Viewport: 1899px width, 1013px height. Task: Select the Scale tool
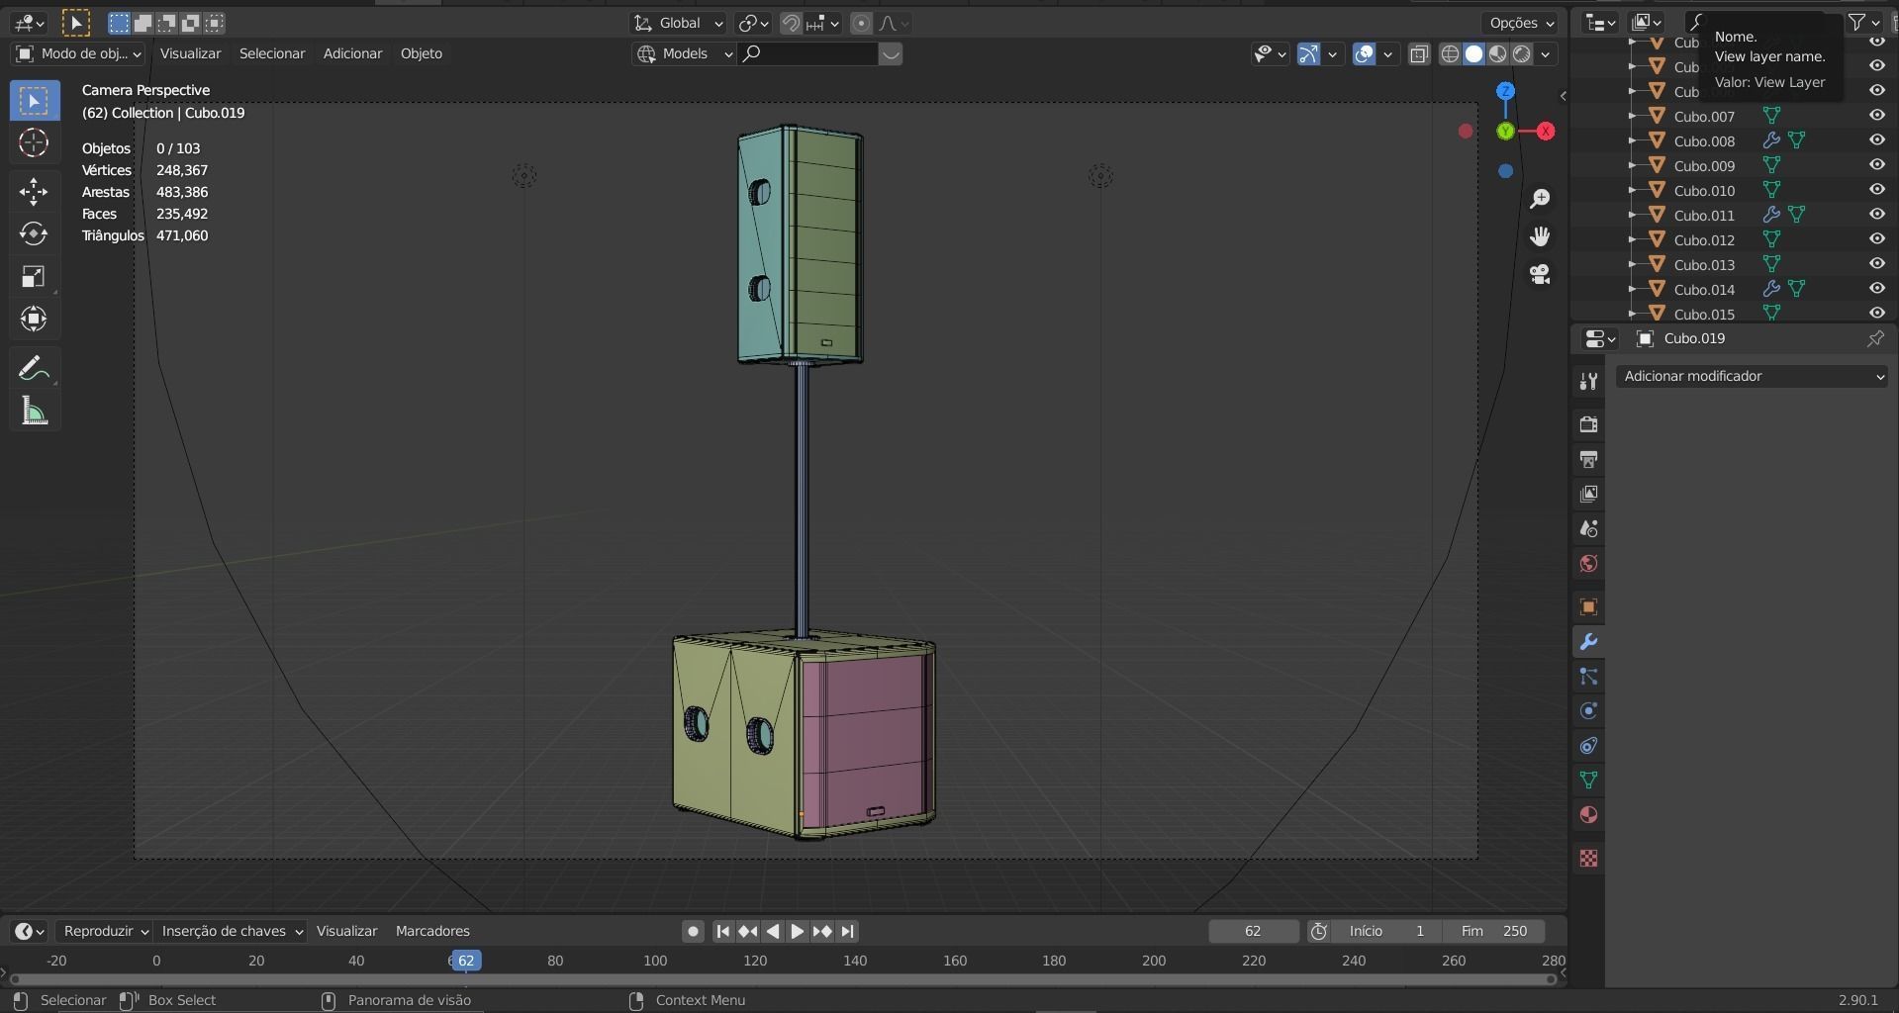34,276
